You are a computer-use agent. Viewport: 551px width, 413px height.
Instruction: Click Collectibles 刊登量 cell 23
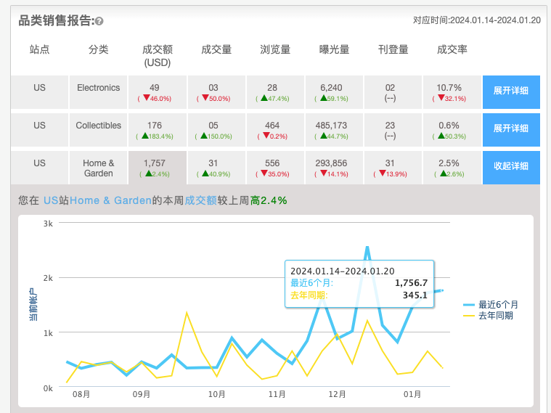(393, 130)
